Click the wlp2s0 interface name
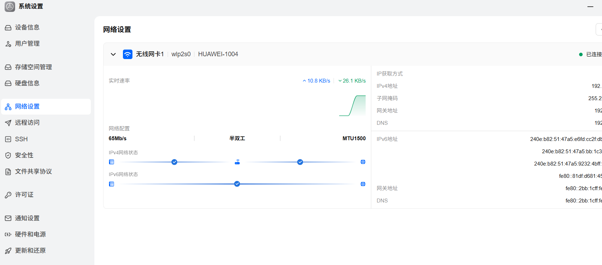This screenshot has height=265, width=602. (x=181, y=54)
